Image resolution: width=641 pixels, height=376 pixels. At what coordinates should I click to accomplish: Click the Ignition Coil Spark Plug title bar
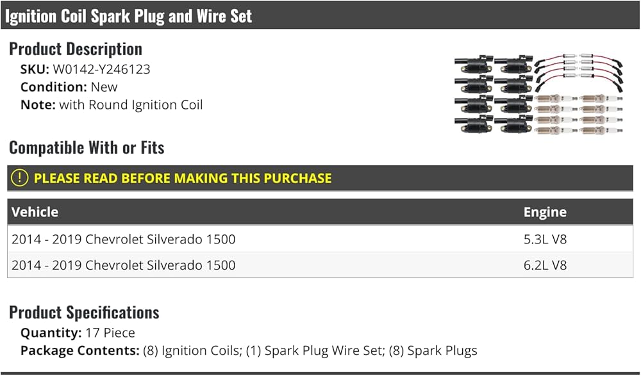click(x=320, y=15)
